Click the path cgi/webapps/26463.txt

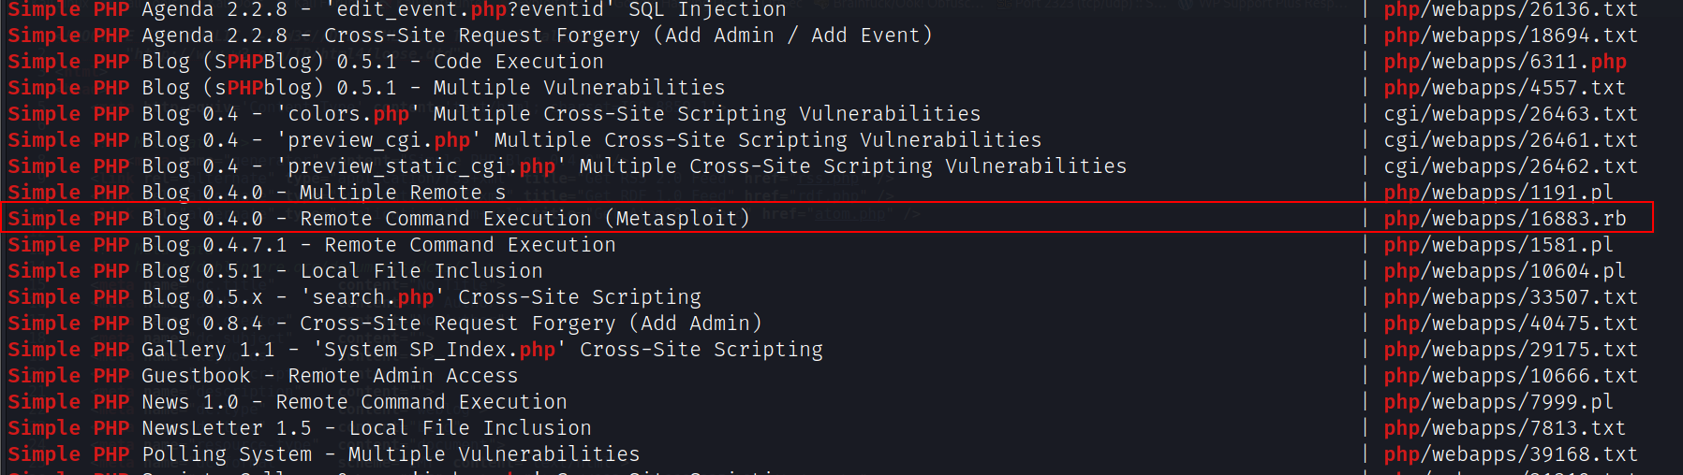click(x=1511, y=114)
